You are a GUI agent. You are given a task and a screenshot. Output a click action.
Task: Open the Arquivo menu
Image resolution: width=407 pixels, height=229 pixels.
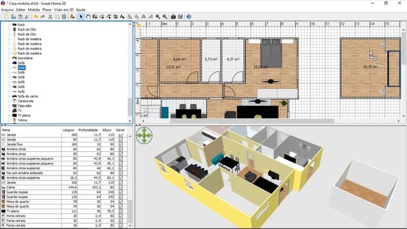(x=7, y=10)
